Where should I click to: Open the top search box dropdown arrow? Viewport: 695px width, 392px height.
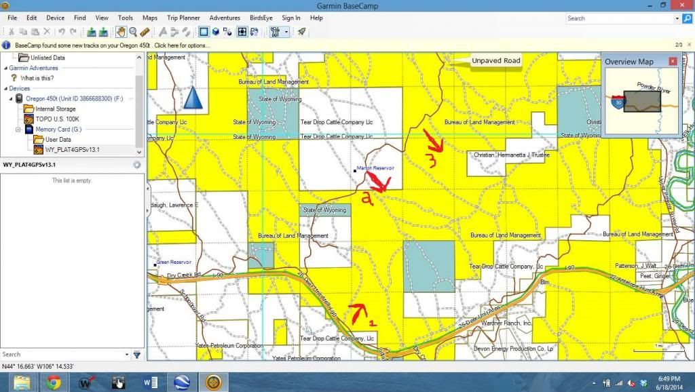click(x=677, y=18)
